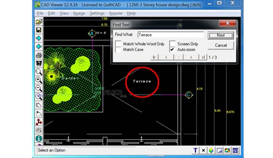Enable Match Whole Word Only checkbox
The height and width of the screenshot is (158, 273).
tap(118, 44)
